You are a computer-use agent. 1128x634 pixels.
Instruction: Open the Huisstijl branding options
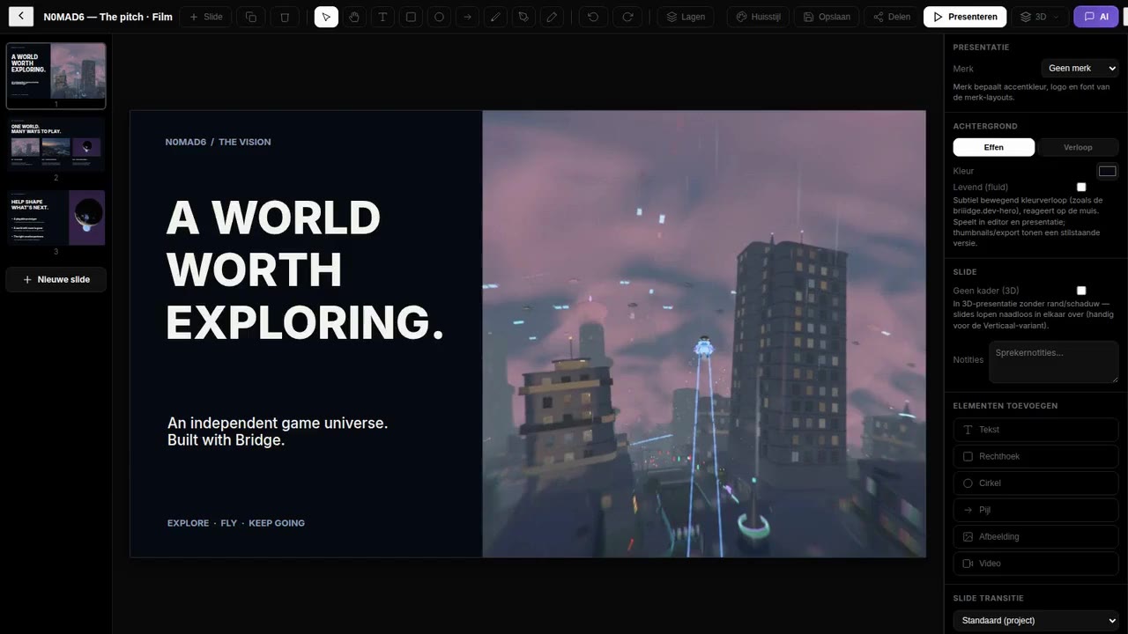(x=759, y=17)
